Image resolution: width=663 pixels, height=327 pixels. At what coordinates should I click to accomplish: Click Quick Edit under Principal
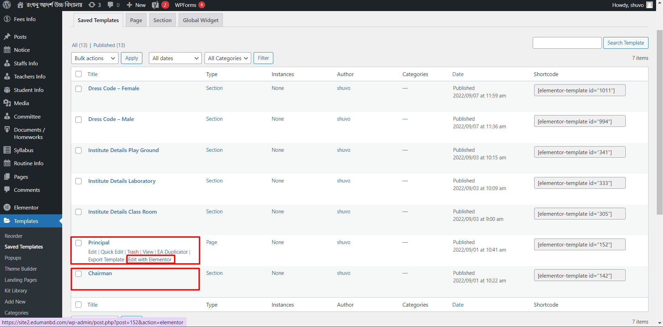(112, 252)
